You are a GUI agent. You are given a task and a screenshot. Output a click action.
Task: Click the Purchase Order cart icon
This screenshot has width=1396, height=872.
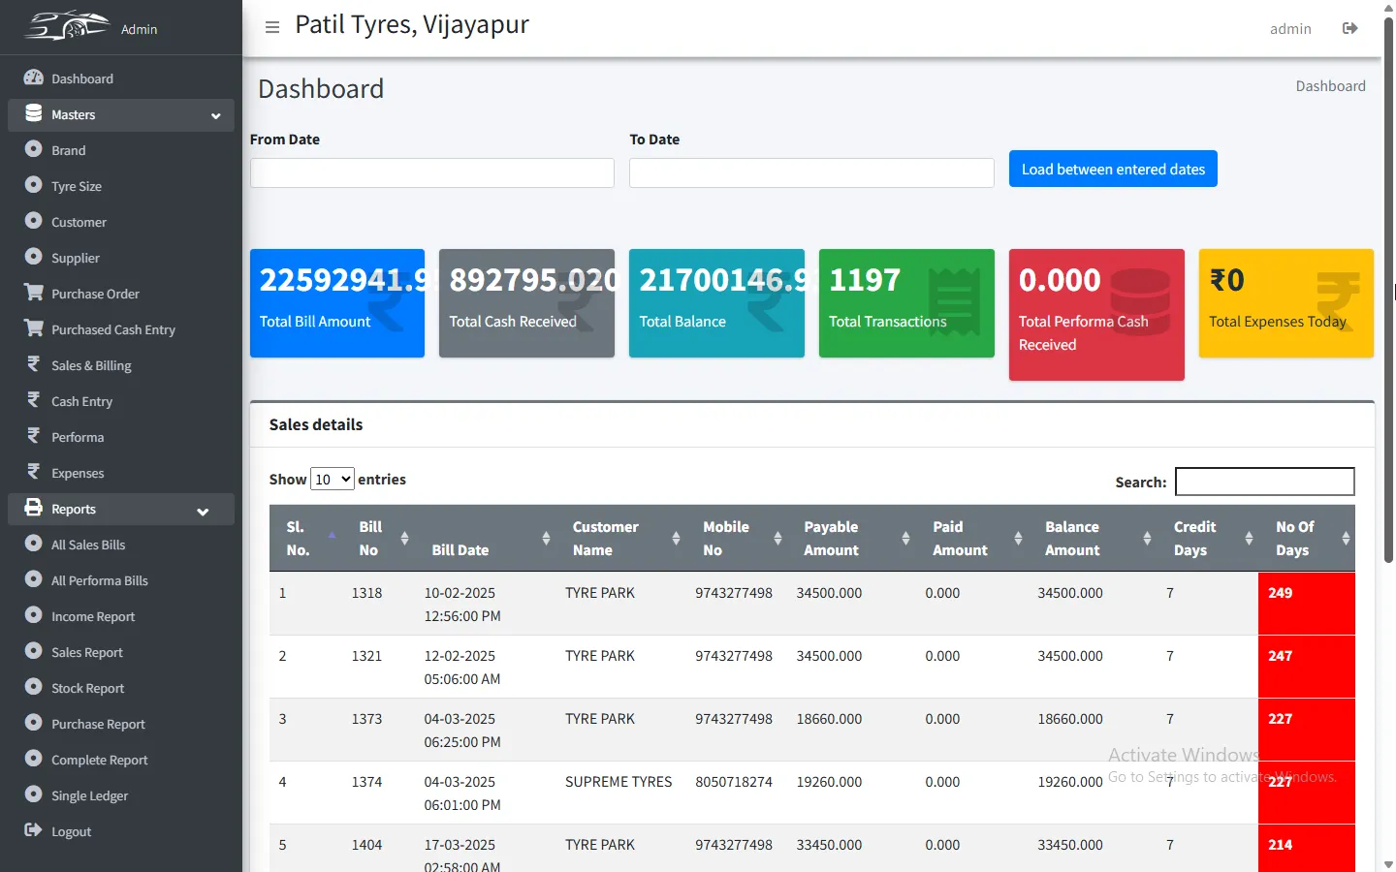(x=34, y=293)
